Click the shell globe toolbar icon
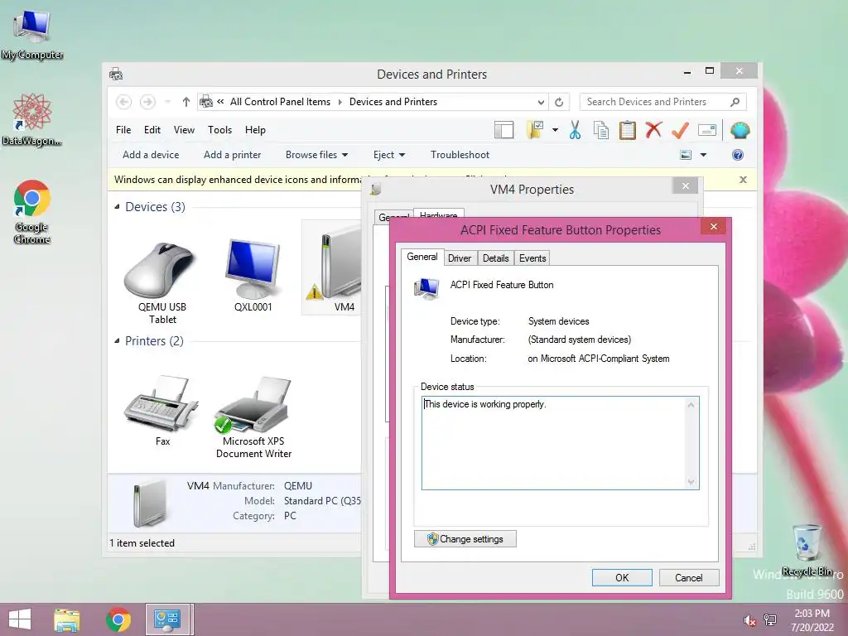 coord(740,130)
